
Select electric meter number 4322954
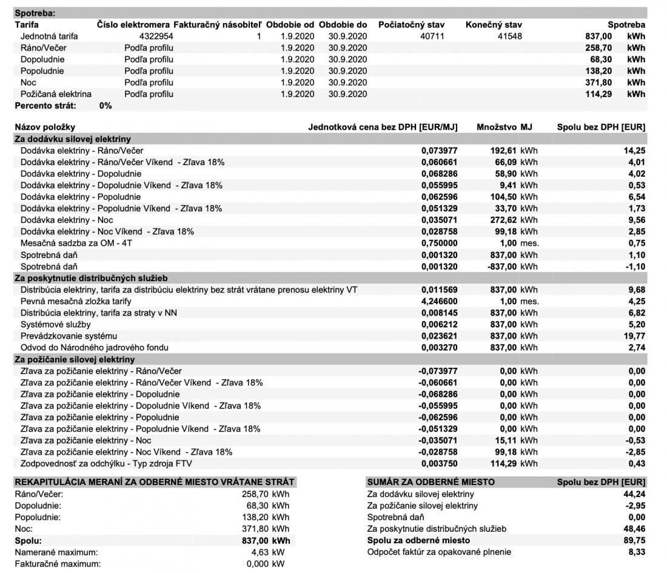coord(139,36)
